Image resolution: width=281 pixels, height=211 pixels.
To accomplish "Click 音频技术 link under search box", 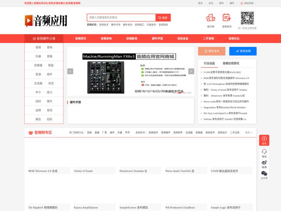I will tap(104, 25).
